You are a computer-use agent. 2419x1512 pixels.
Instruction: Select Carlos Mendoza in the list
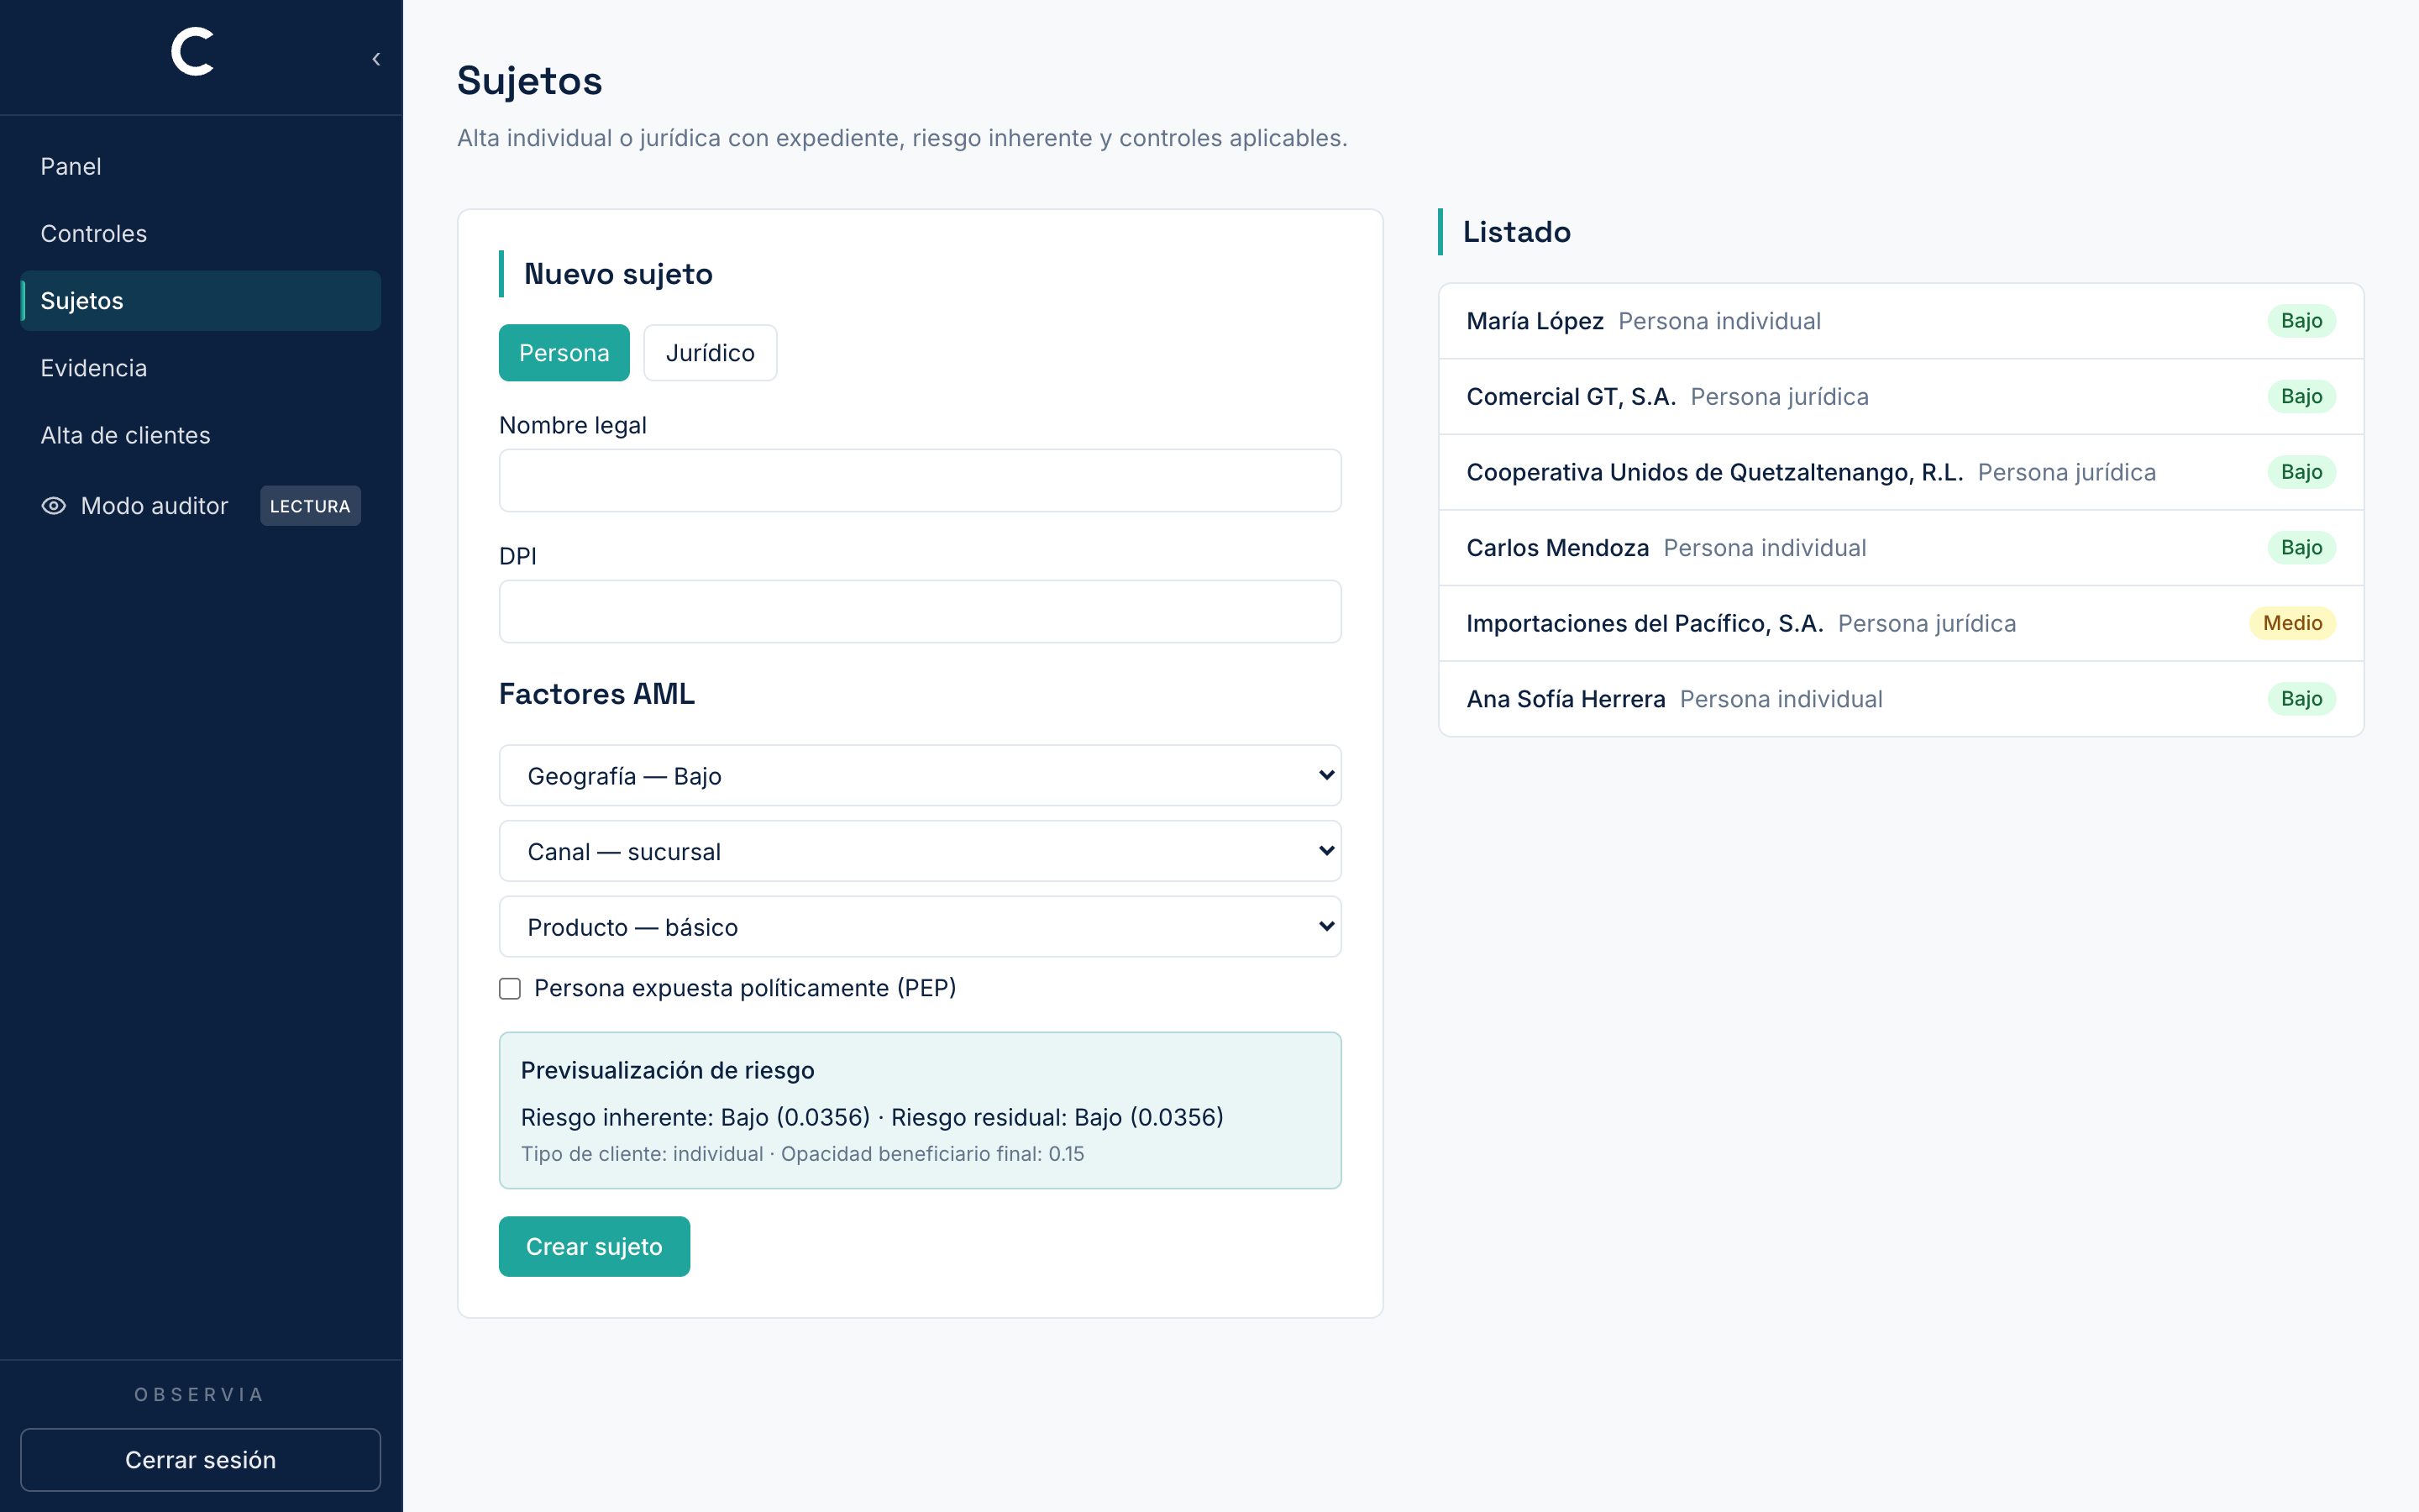click(1900, 548)
